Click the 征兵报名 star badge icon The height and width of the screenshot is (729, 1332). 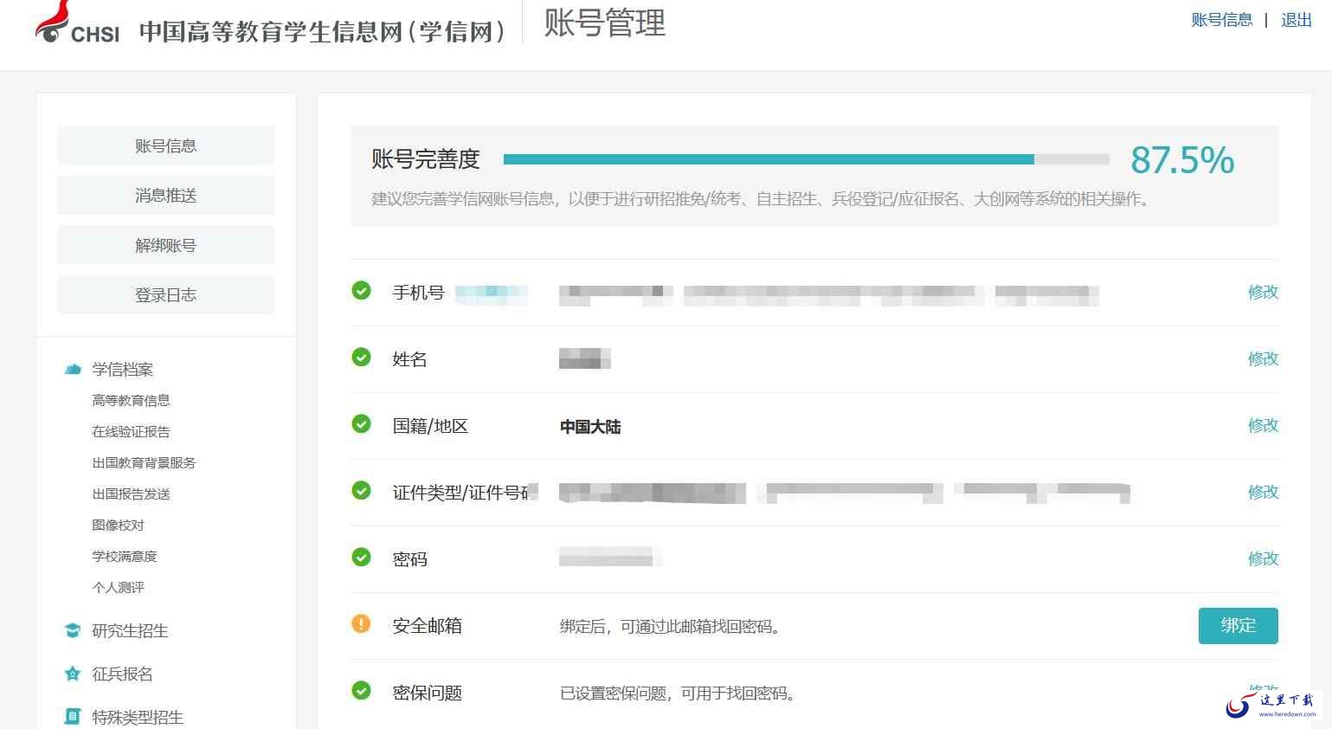pos(73,674)
